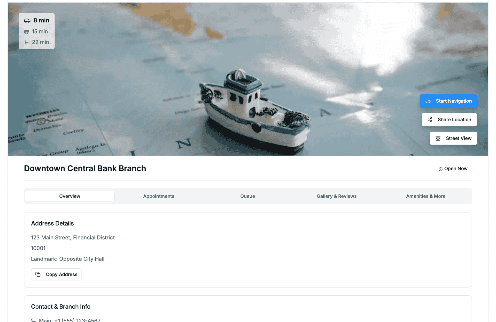This screenshot has height=322, width=496.
Task: Click the car icon beside 8 min
Action: point(27,21)
